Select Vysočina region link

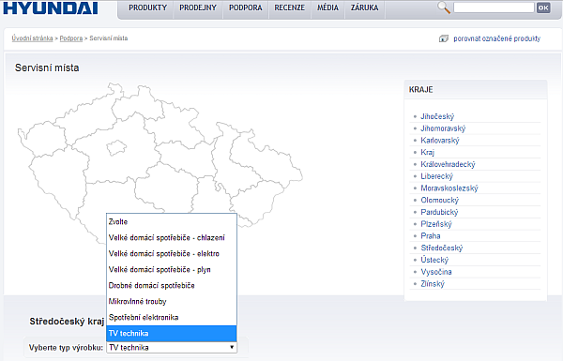(436, 272)
